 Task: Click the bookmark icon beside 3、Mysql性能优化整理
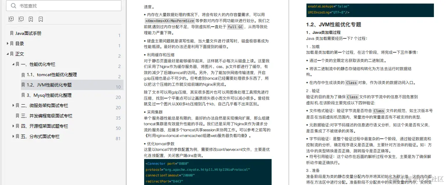coord(23,95)
